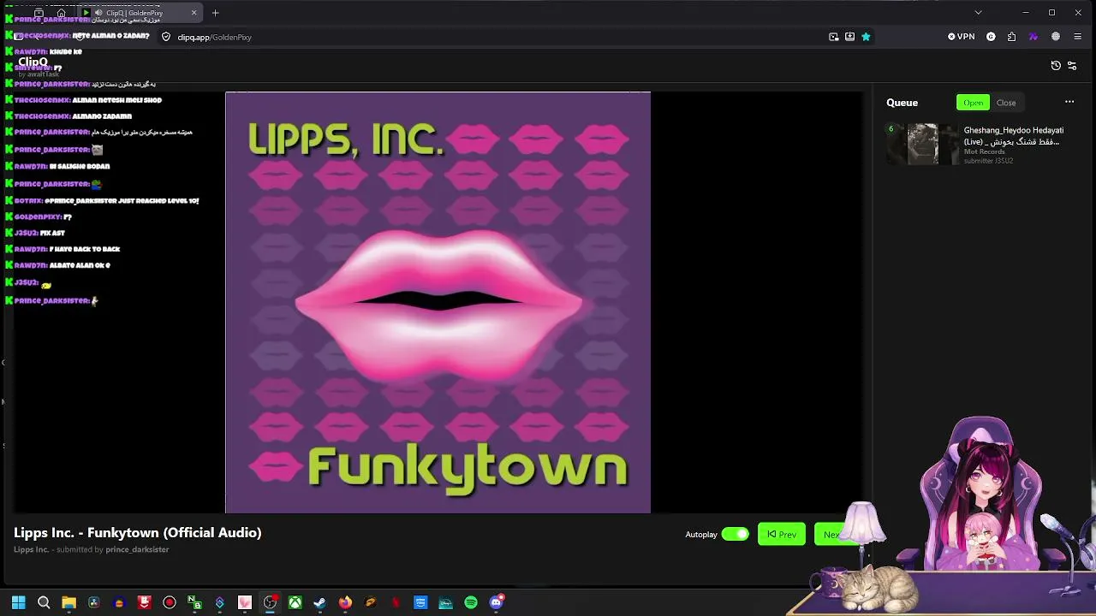Open the Xbox app from taskbar
Image resolution: width=1096 pixels, height=616 pixels.
click(295, 602)
